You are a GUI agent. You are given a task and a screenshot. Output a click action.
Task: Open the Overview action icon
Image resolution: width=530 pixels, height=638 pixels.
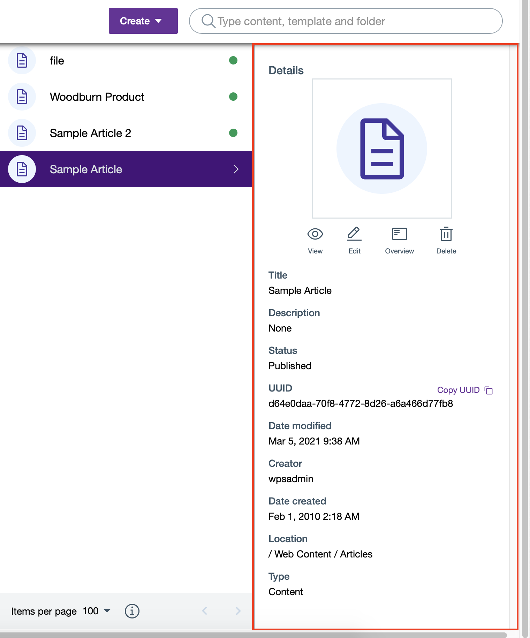pos(399,234)
